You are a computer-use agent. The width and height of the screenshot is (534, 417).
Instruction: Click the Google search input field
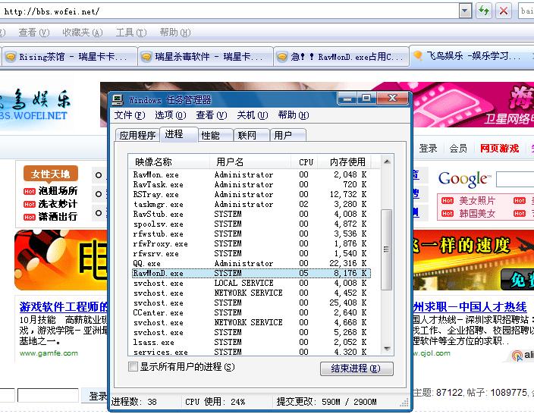click(x=515, y=179)
